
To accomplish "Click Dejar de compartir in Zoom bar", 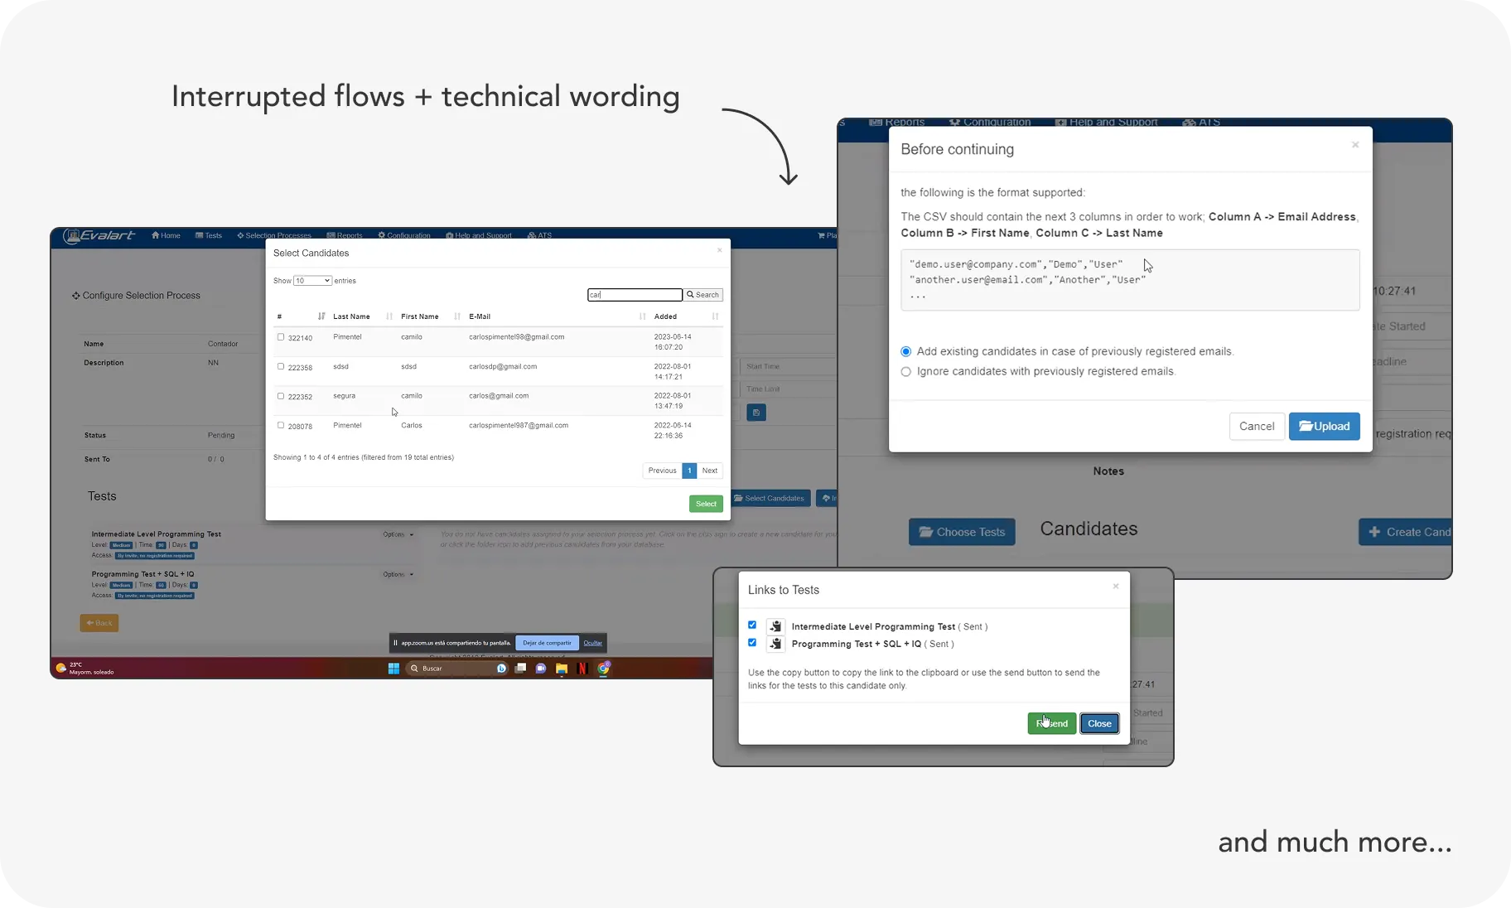I will point(547,643).
